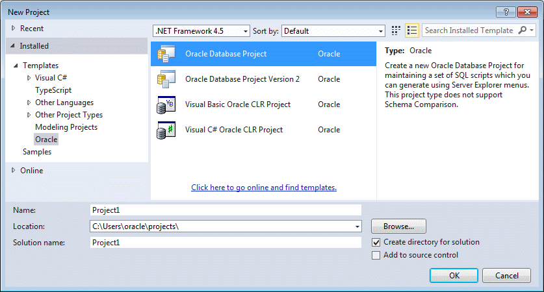
Task: Click the search magnifier icon
Action: click(x=522, y=30)
